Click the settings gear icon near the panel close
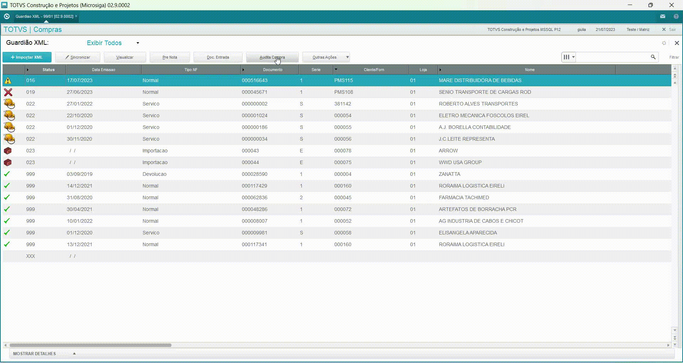The image size is (683, 363). (x=664, y=43)
